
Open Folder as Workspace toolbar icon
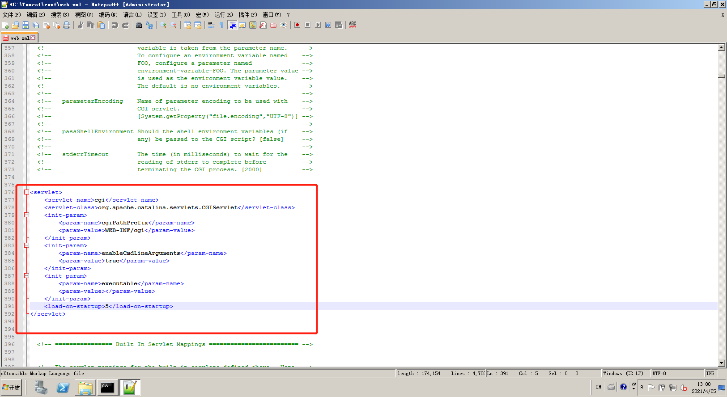273,25
